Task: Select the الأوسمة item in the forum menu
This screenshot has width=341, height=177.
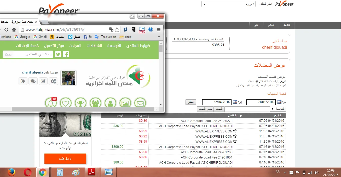Action: (x=114, y=46)
